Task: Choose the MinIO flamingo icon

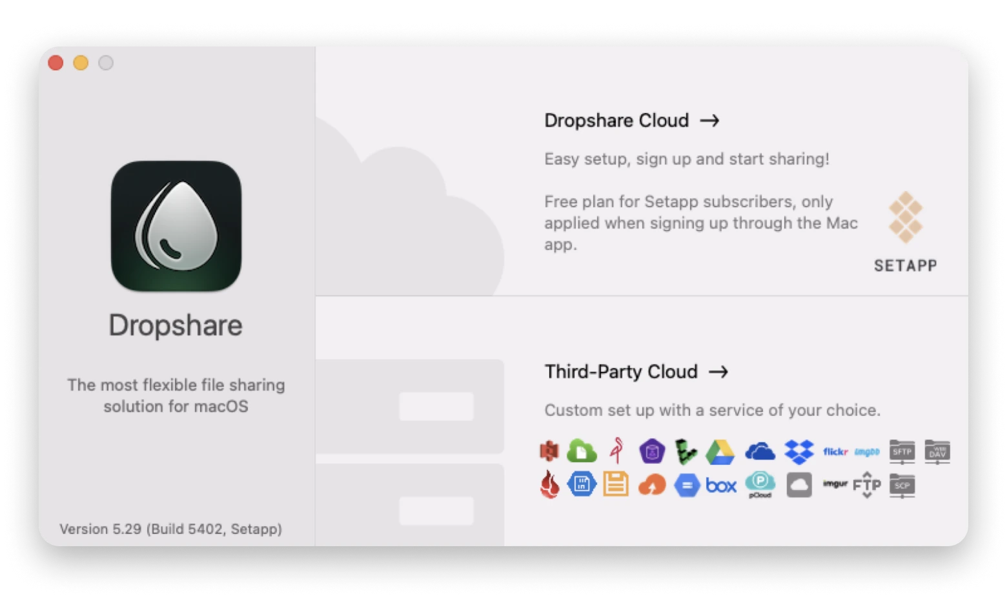Action: coord(617,451)
